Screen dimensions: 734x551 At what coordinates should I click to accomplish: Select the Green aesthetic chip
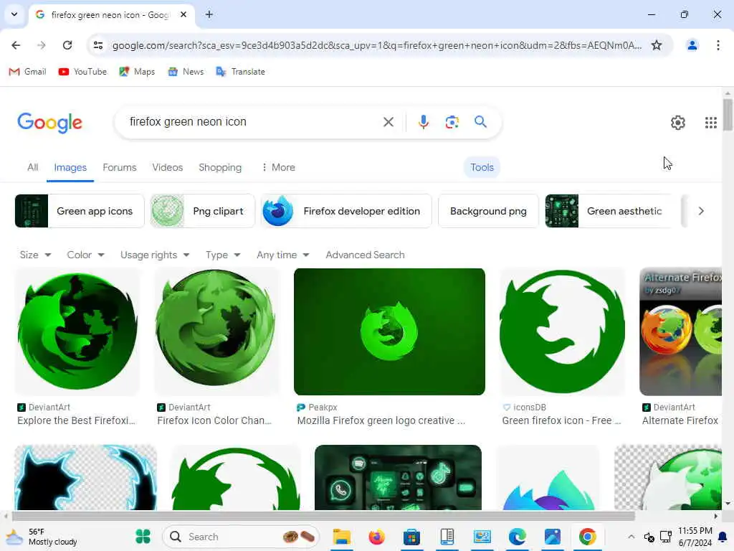click(x=609, y=212)
